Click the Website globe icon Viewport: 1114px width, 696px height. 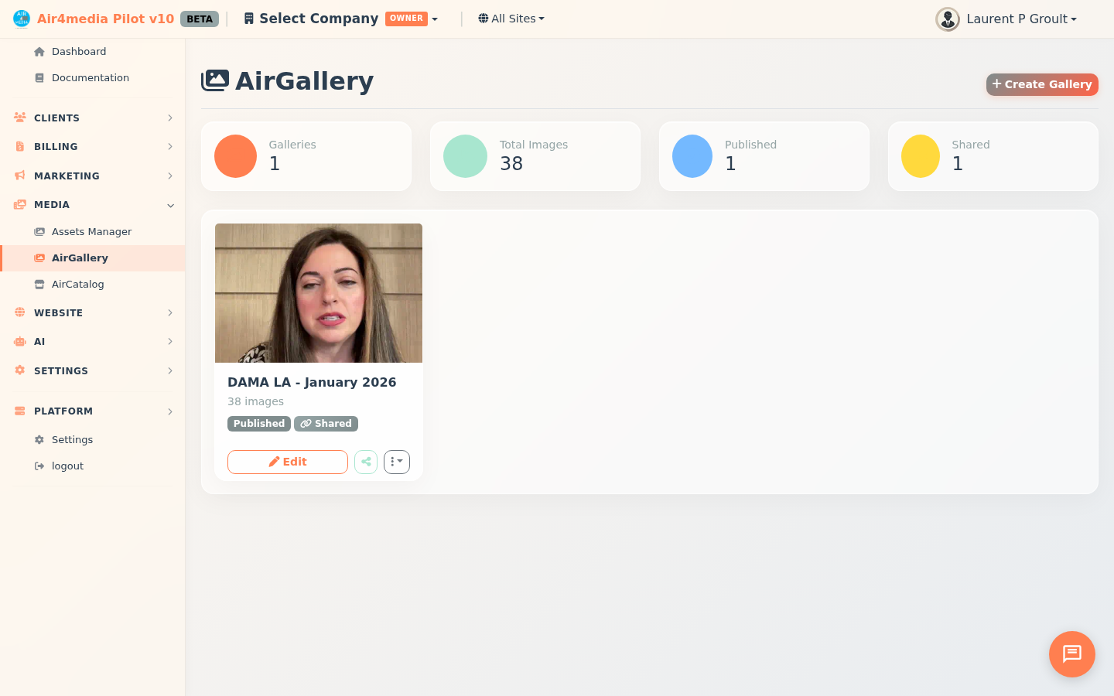[x=19, y=312]
